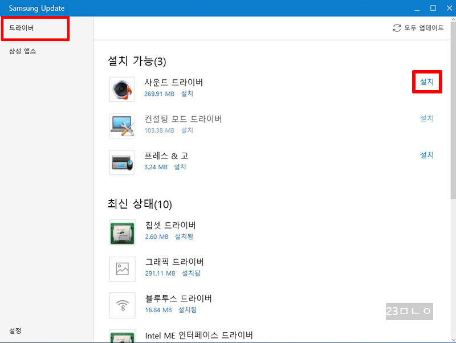The image size is (456, 343).
Task: Click the vertical scrollbar thumb
Action: tap(453, 111)
